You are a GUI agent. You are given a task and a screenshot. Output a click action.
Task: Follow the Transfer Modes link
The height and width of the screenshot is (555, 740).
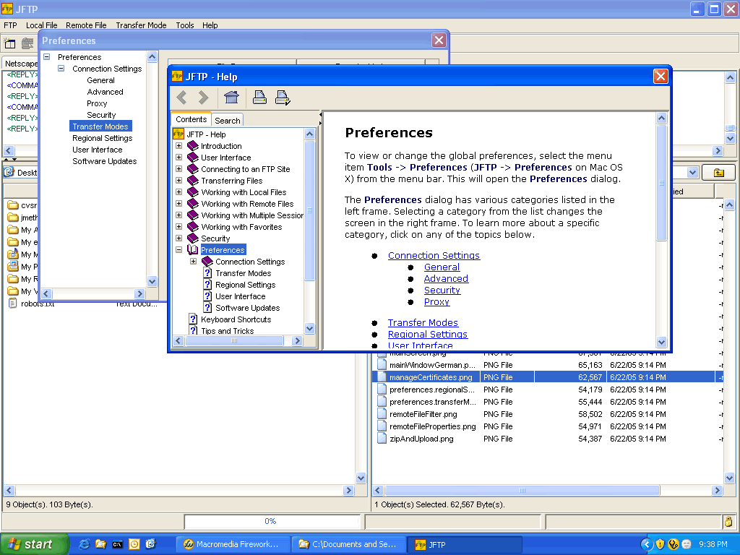(x=423, y=322)
